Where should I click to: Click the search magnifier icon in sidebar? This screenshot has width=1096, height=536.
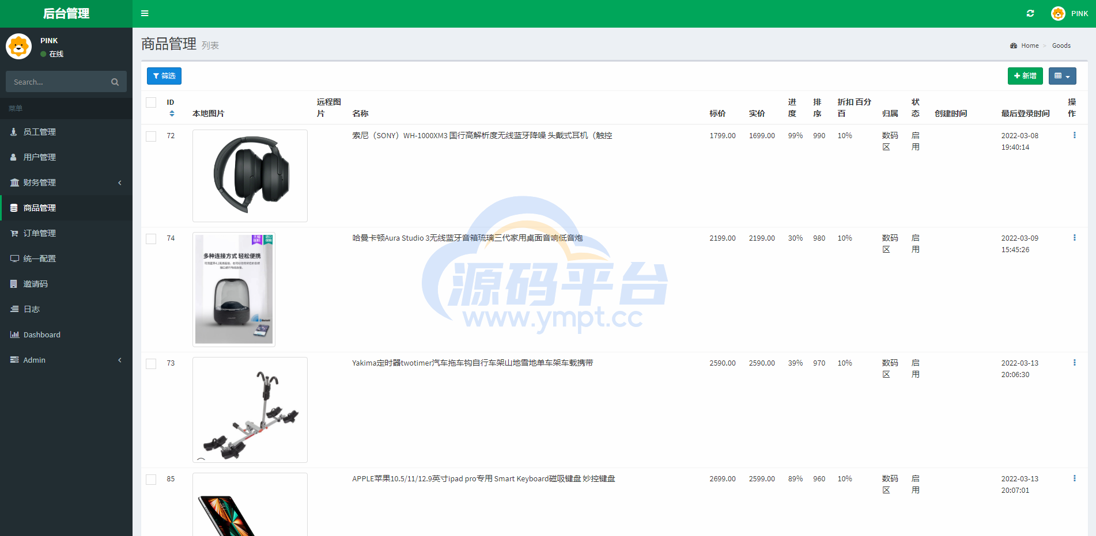coord(115,82)
